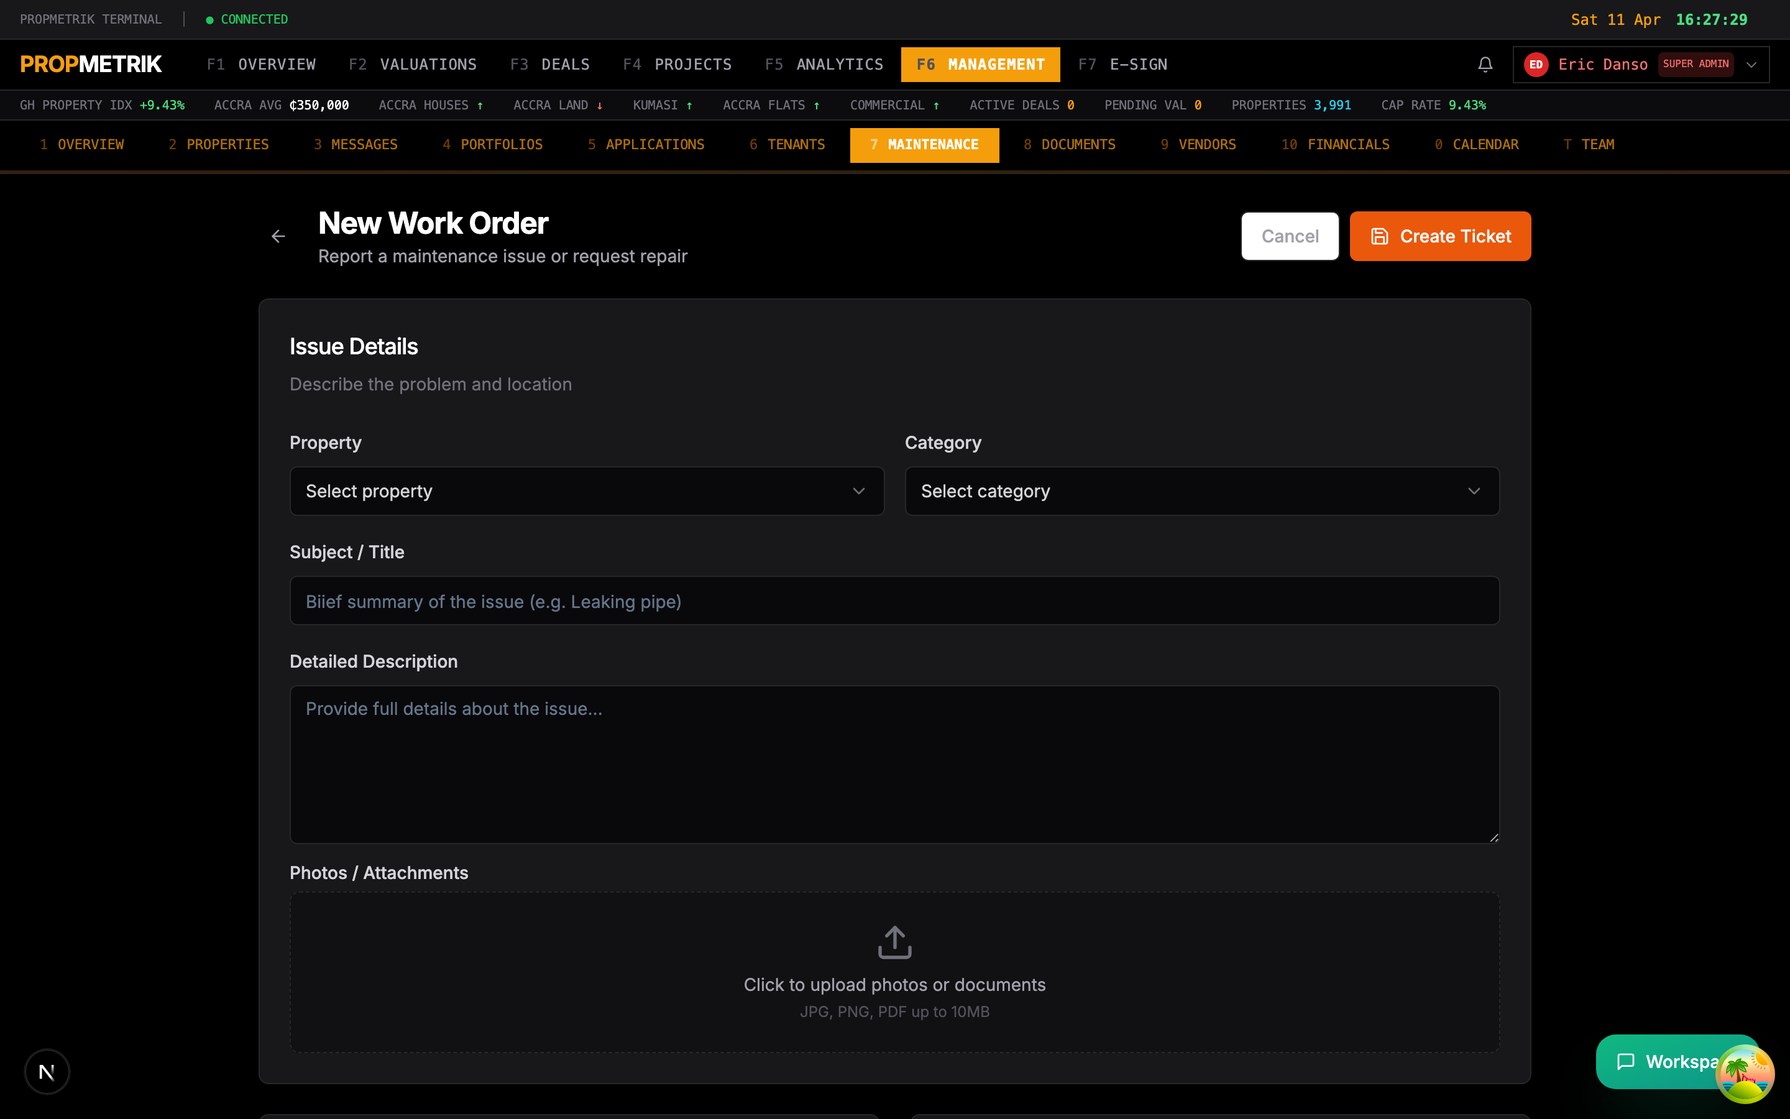The height and width of the screenshot is (1119, 1790).
Task: Switch to the Properties tab
Action: coord(218,144)
